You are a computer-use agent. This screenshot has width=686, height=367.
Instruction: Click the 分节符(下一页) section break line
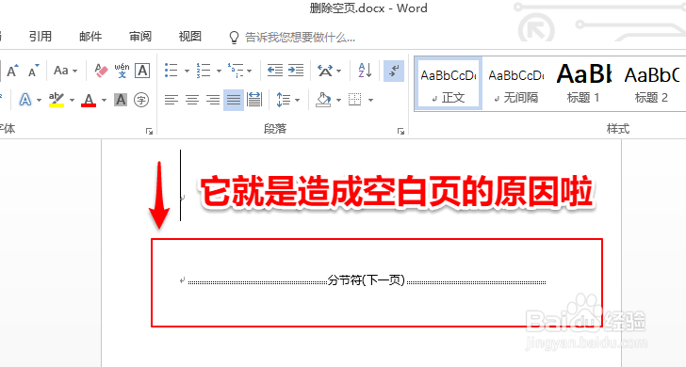coord(367,280)
